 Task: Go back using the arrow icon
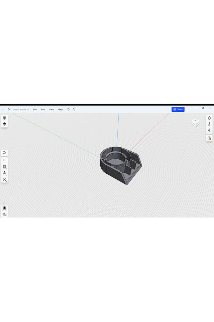click(x=3, y=109)
